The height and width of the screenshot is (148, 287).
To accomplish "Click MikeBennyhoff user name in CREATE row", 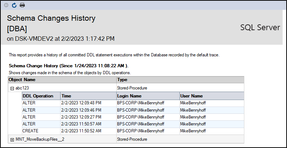I will pyautogui.click(x=193, y=131).
